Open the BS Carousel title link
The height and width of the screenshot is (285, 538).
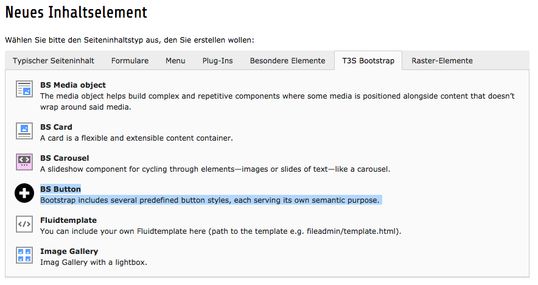[x=65, y=158]
